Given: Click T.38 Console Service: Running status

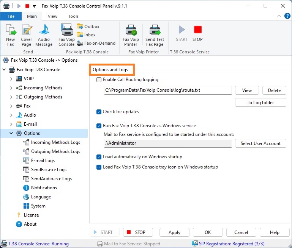Looking at the screenshot, I should [35, 244].
